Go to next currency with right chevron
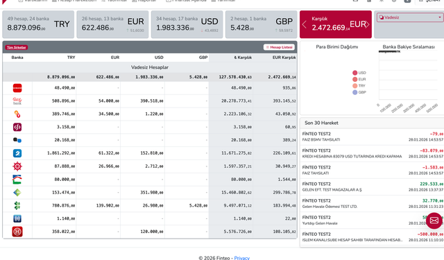 click(367, 24)
